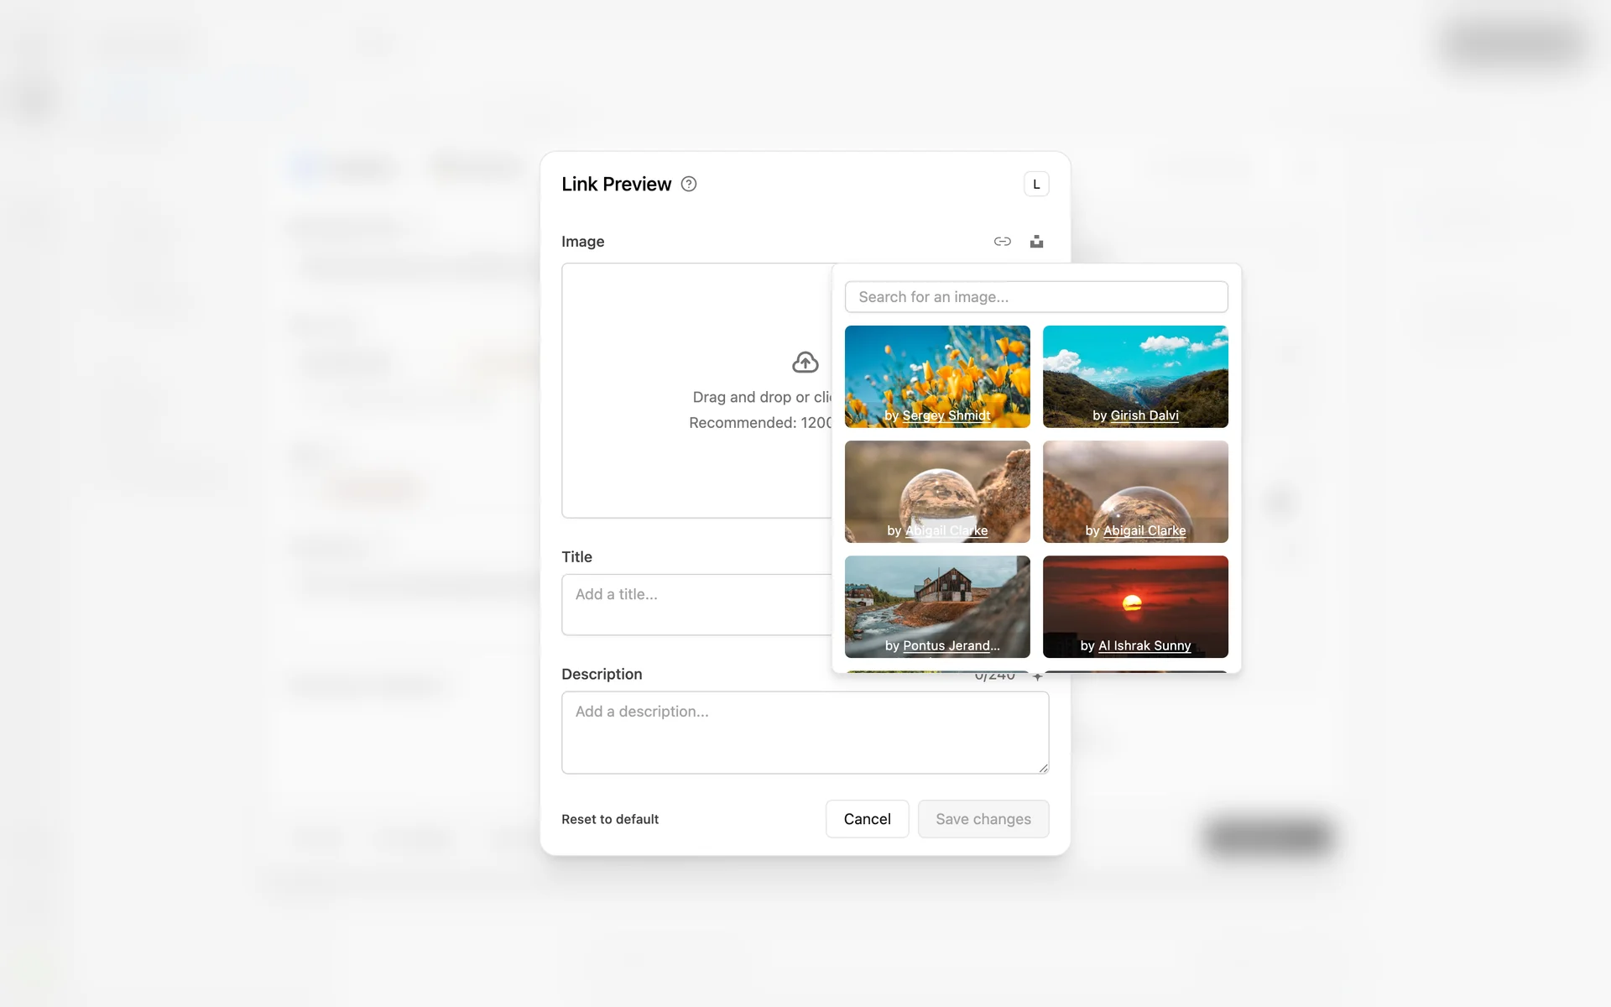The image size is (1611, 1007).
Task: Click the Save changes button
Action: (x=983, y=819)
